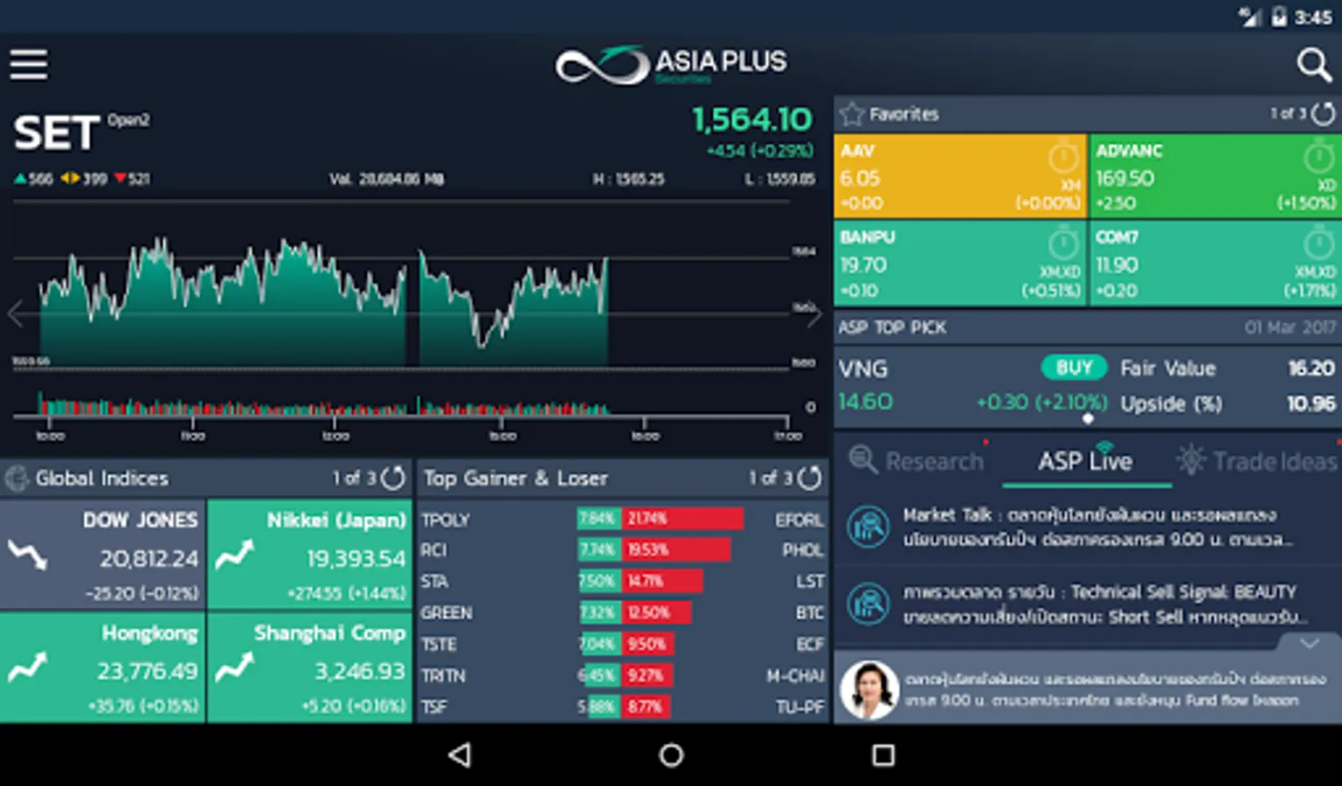Open the Nikkei (Japan) index card
The image size is (1342, 786).
[x=309, y=555]
